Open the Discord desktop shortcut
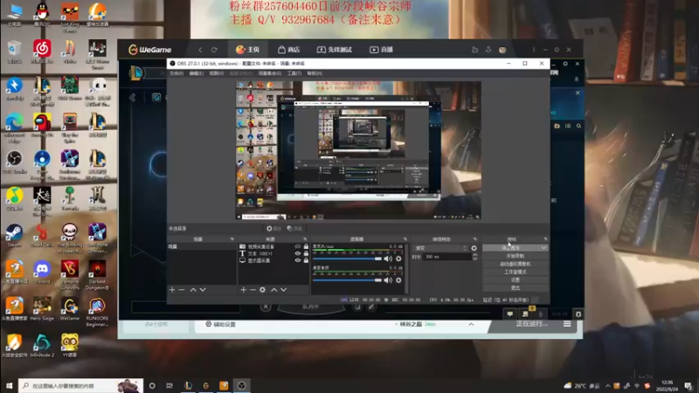The image size is (699, 393). pyautogui.click(x=42, y=272)
